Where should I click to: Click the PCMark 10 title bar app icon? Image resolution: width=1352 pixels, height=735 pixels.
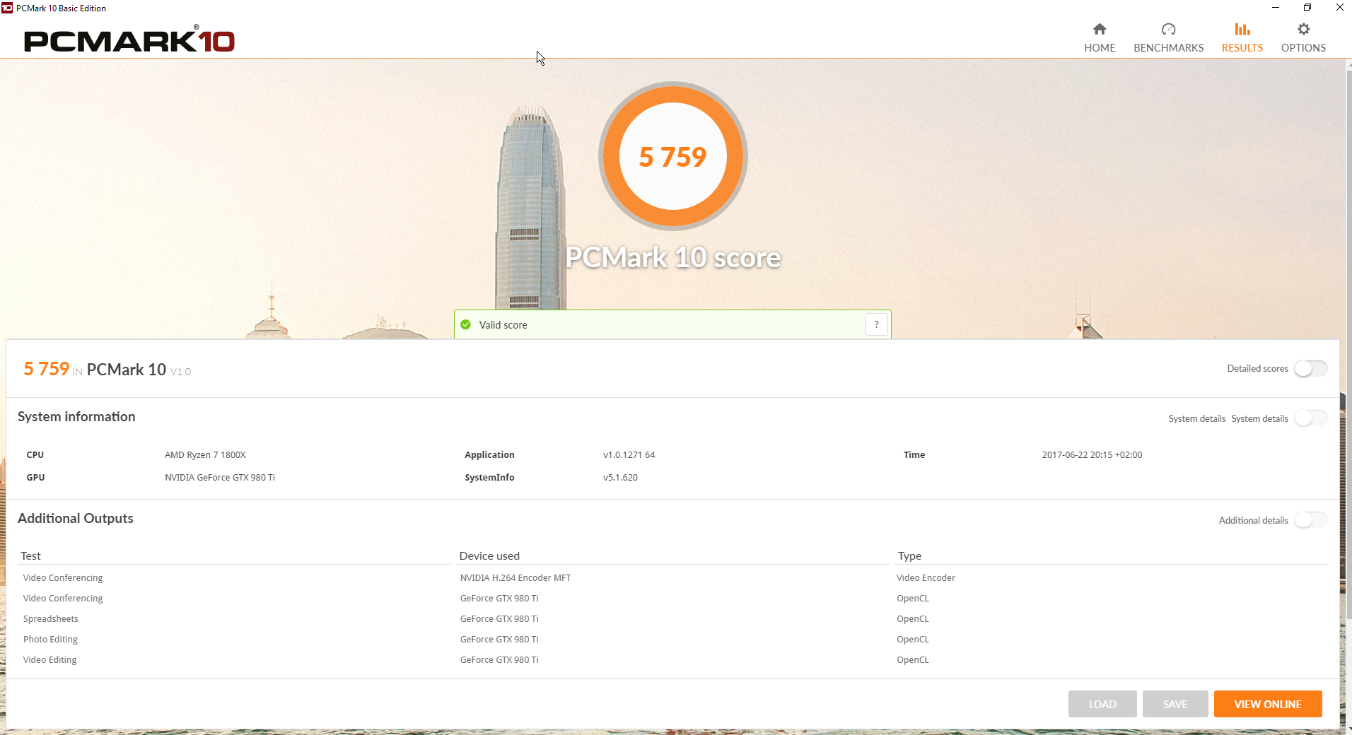pos(7,8)
